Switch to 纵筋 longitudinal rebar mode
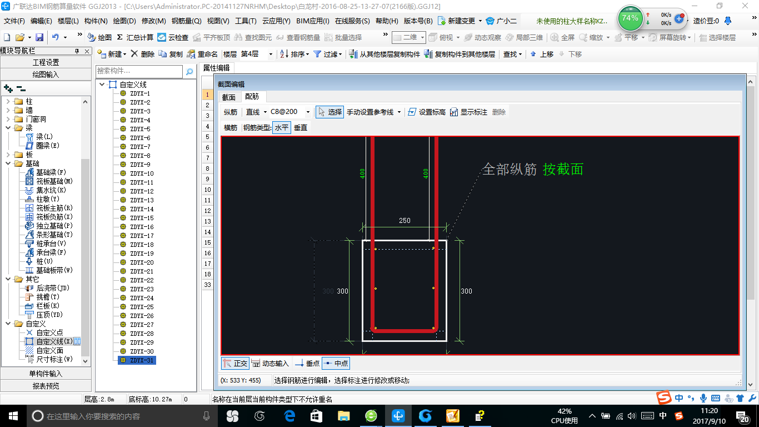This screenshot has height=427, width=759. pos(231,112)
